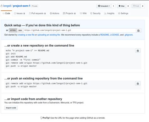The height and width of the screenshot is (122, 149).
Task: Open the Unwatch dropdown menu
Action: [104, 6]
